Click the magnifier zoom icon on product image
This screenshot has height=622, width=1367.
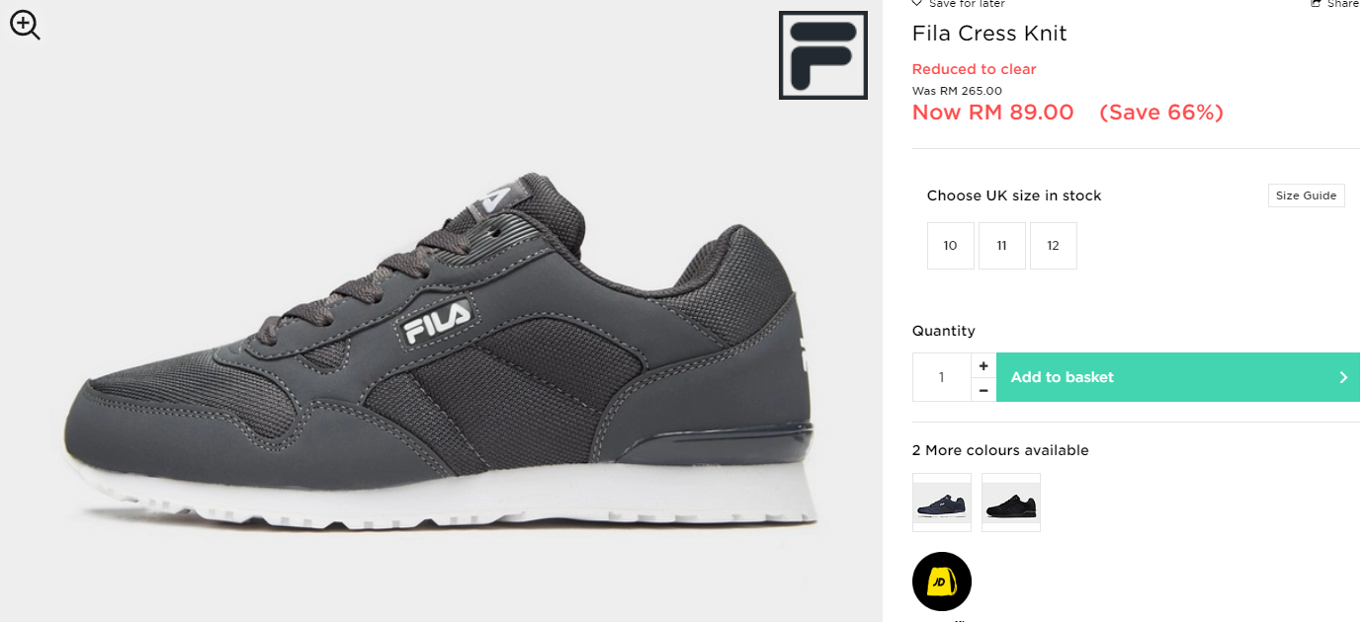point(25,26)
